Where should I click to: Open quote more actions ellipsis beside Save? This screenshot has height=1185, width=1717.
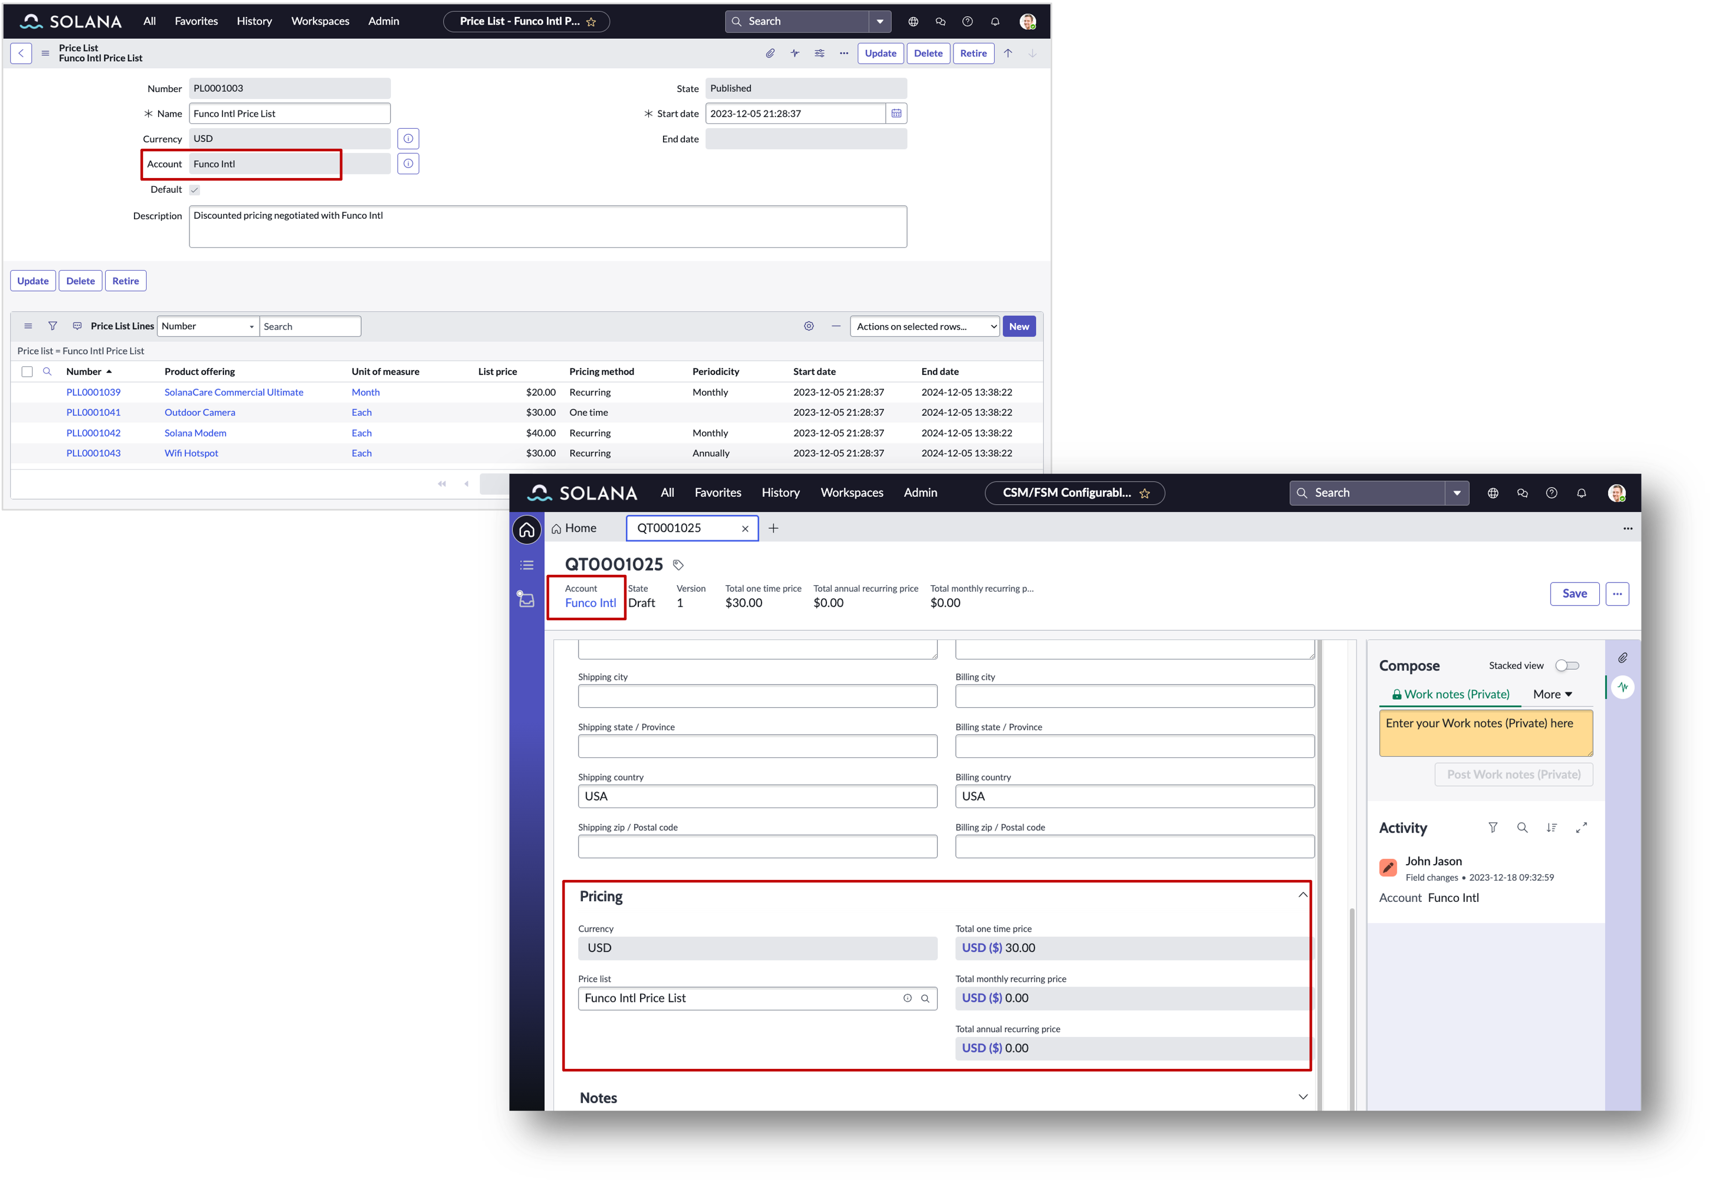coord(1617,594)
